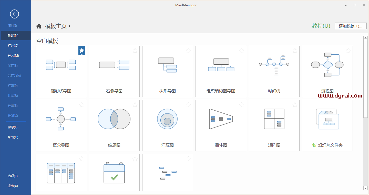
Task: Star the 概念导图 template
Action: pyautogui.click(x=82, y=105)
